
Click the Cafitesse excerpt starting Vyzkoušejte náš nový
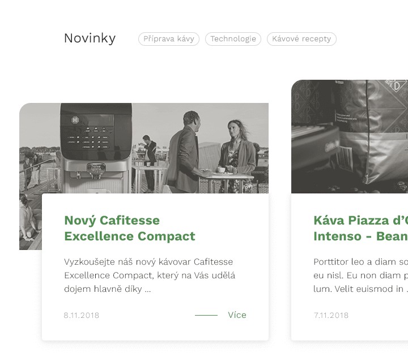[150, 275]
